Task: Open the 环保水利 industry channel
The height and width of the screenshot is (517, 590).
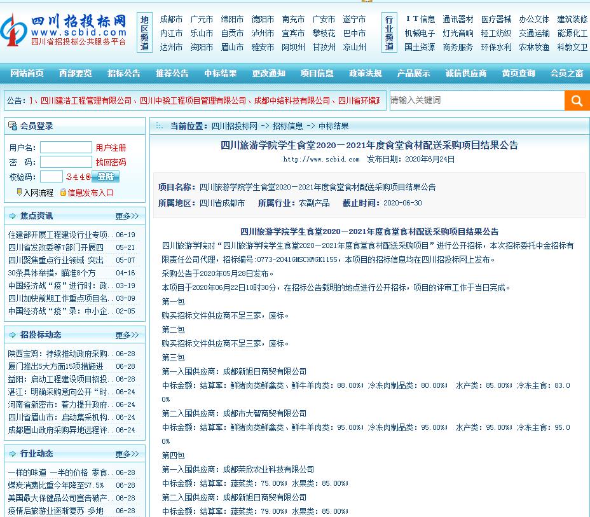Action: [x=497, y=47]
